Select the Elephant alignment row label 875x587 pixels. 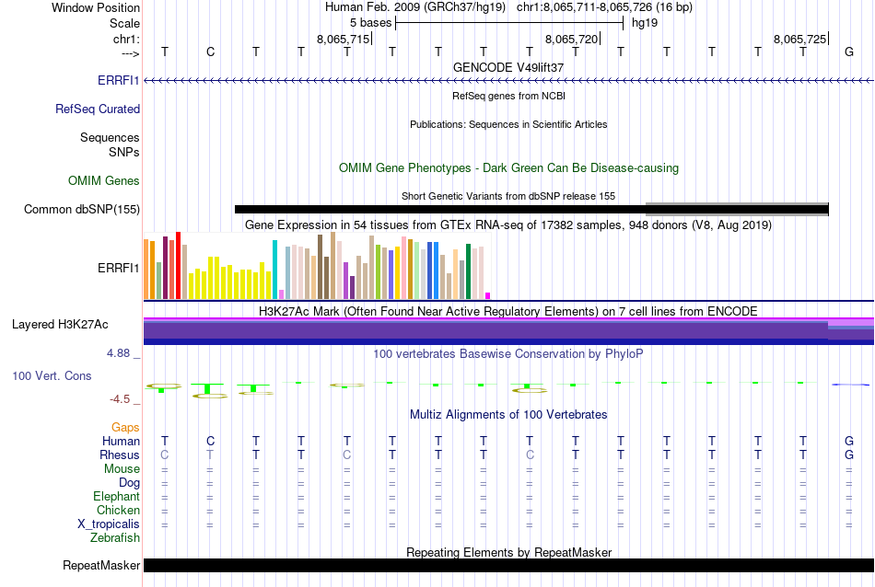click(x=117, y=496)
